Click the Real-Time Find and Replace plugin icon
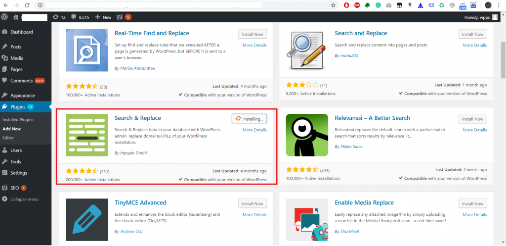The image size is (506, 246). tap(87, 50)
